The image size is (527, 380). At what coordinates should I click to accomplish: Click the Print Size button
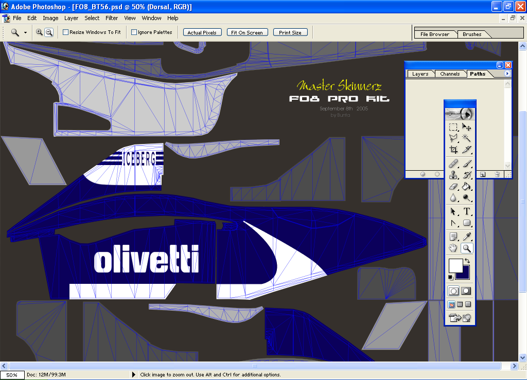[x=290, y=32]
